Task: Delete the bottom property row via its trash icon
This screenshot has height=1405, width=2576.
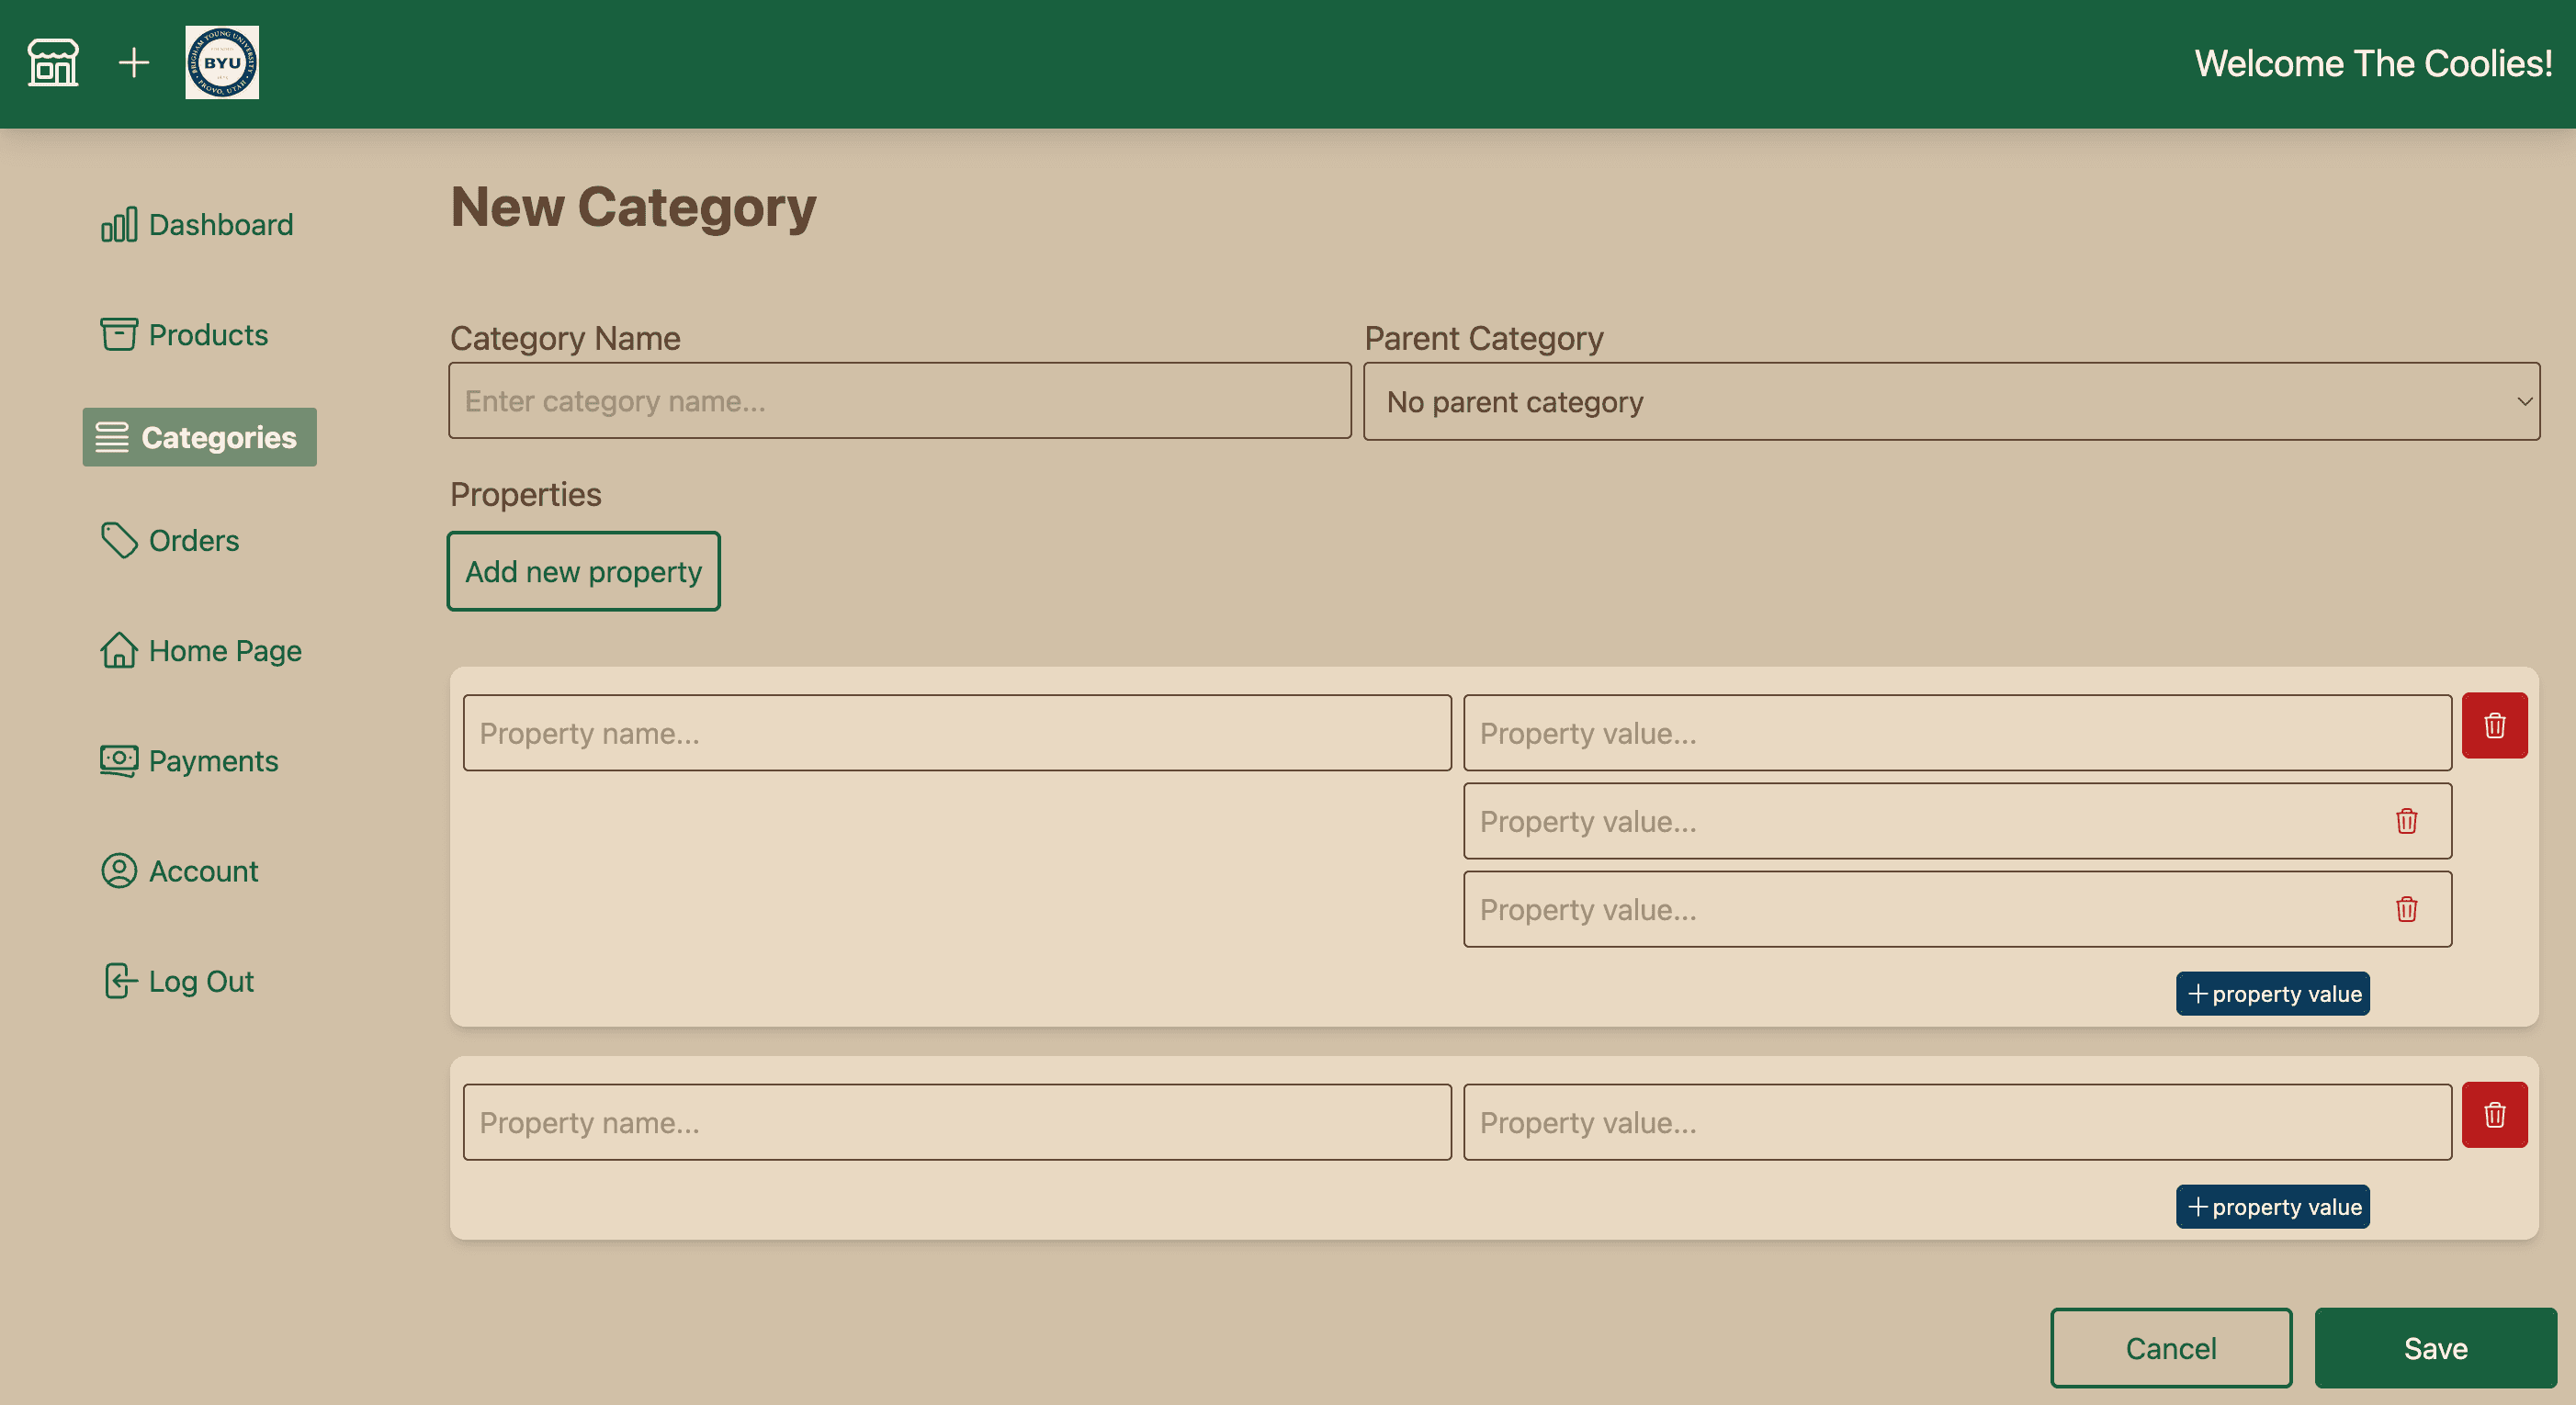Action: pyautogui.click(x=2494, y=1114)
